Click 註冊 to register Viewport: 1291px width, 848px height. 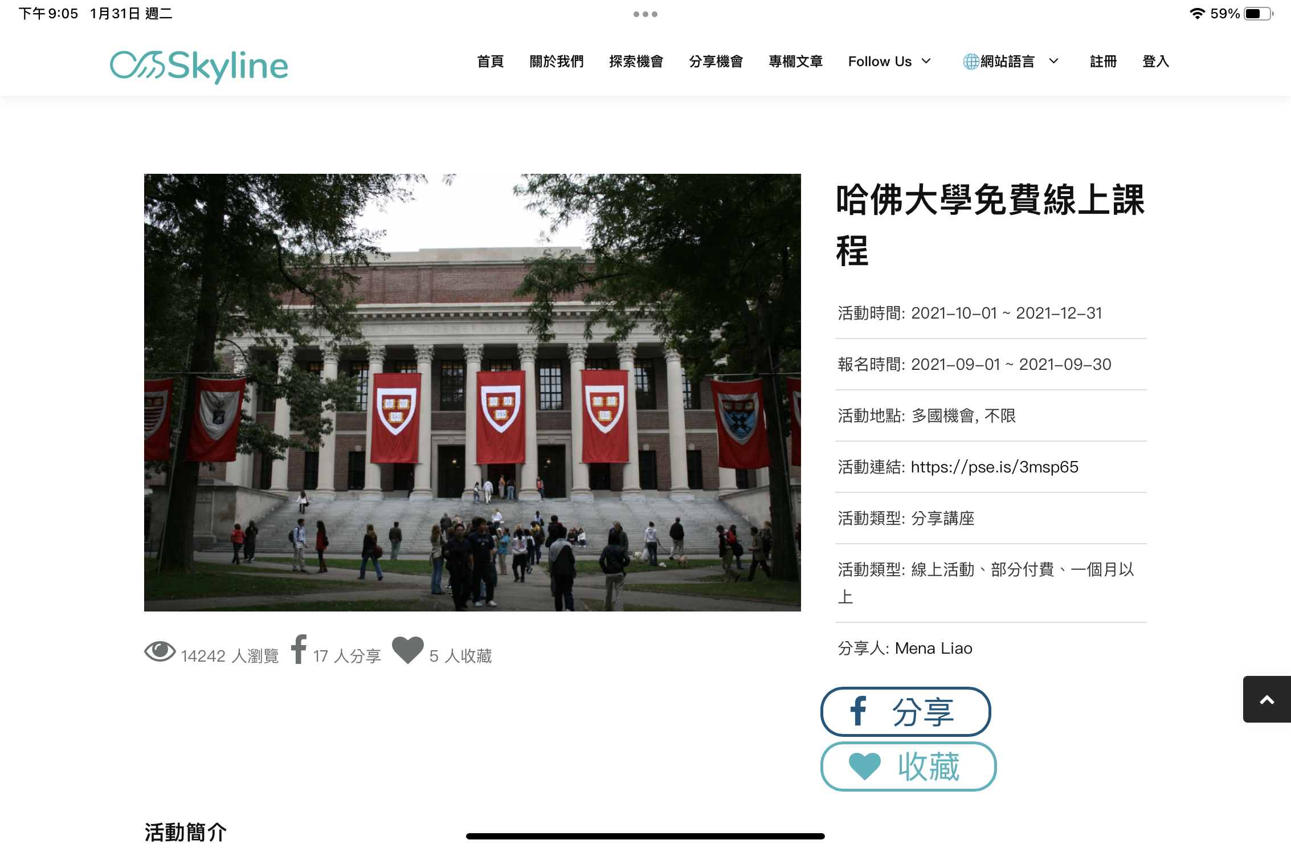pyautogui.click(x=1103, y=62)
